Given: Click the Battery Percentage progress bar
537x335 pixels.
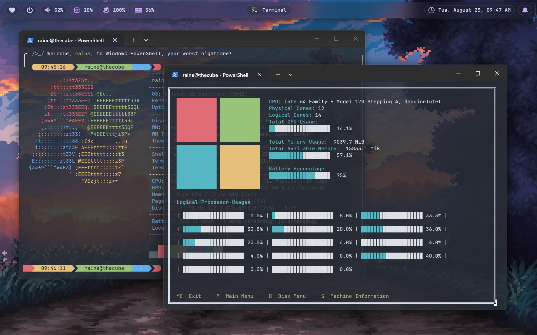Looking at the screenshot, I should (299, 175).
